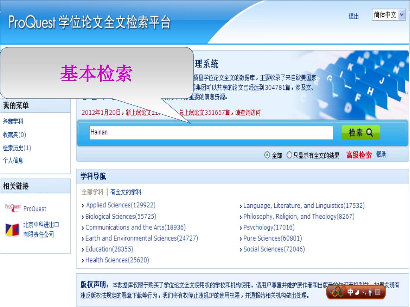Toggle the punctuation mode icon on IME bar
410x307 pixels.
(x=364, y=293)
